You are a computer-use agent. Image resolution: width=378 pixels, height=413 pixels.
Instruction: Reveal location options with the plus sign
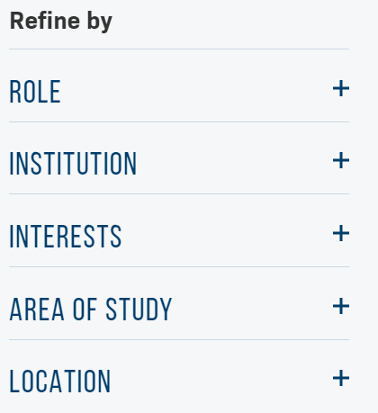(x=341, y=378)
